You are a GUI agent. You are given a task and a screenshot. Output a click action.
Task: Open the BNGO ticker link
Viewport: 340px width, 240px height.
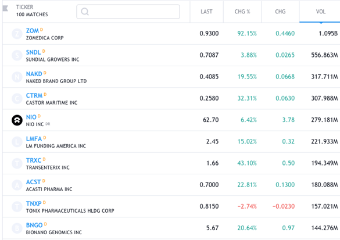pos(34,225)
